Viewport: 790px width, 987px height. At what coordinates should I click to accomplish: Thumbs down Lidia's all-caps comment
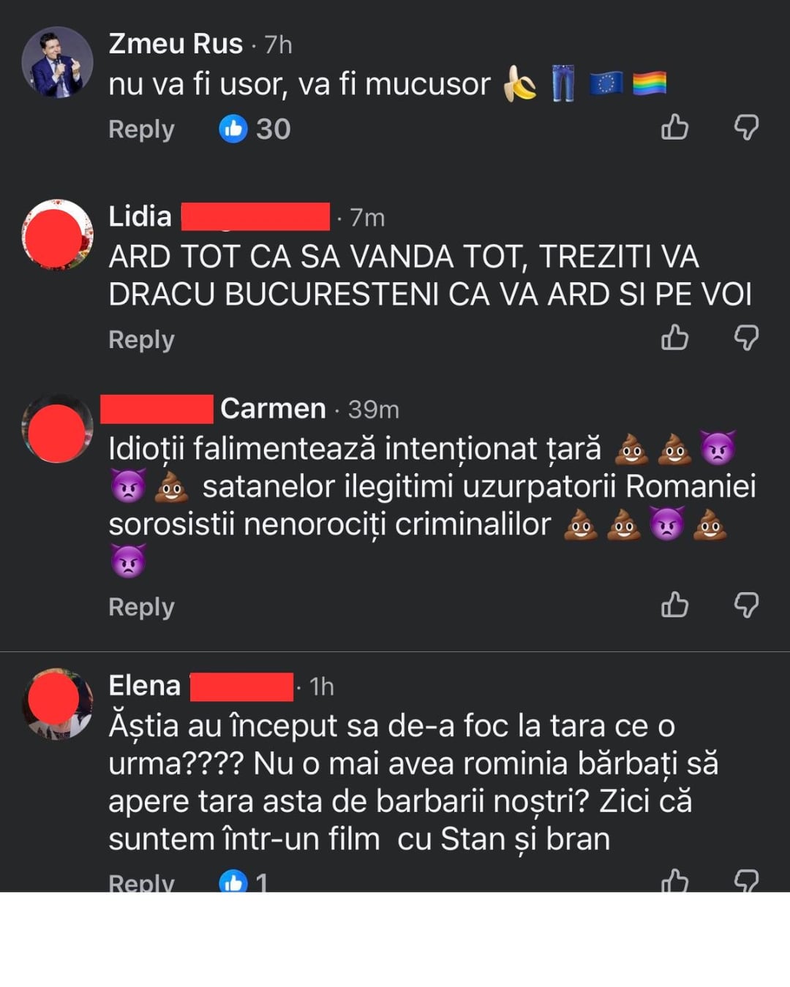tap(746, 339)
